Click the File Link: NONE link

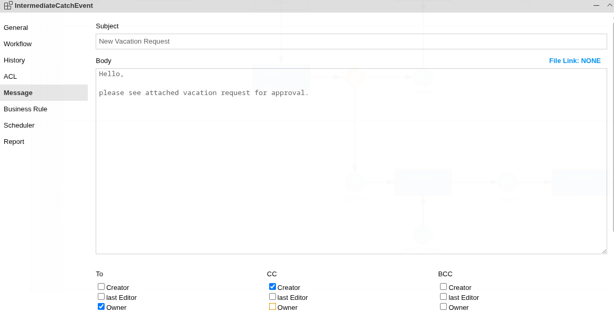coord(575,61)
